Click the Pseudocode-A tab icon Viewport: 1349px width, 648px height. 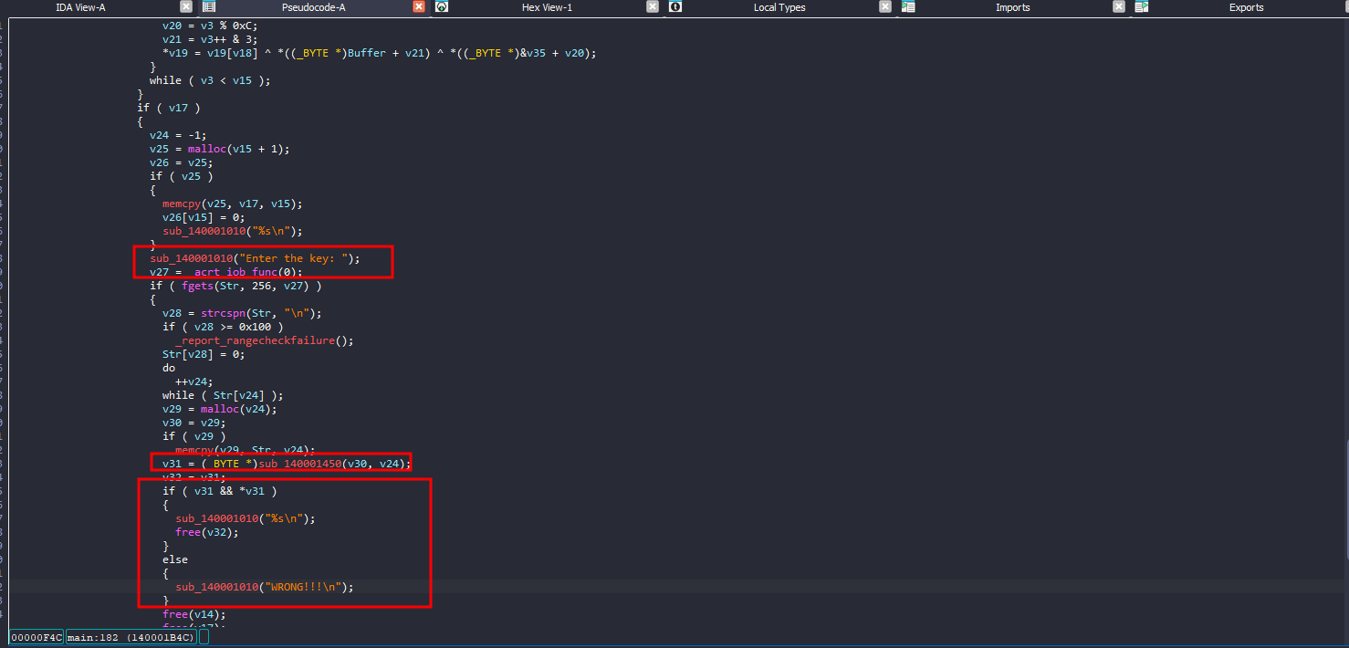tap(209, 7)
